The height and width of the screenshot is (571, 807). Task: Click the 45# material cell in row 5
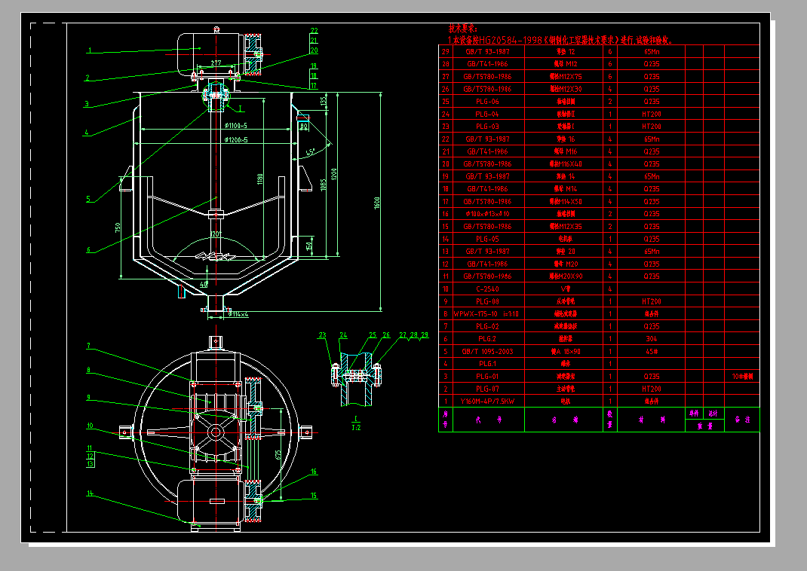point(652,352)
